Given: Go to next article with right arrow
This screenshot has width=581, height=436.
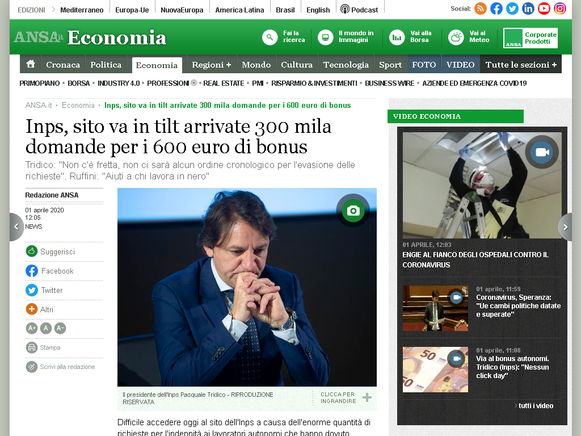Looking at the screenshot, I should tap(565, 227).
